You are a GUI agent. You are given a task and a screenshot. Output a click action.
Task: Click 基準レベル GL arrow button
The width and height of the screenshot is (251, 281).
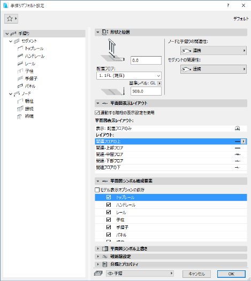coord(159,83)
